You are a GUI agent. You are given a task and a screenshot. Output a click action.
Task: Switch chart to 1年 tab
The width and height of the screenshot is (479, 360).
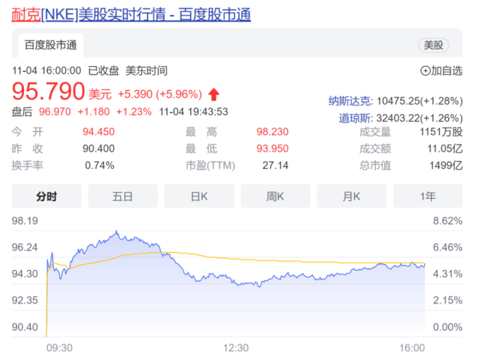[x=427, y=196]
